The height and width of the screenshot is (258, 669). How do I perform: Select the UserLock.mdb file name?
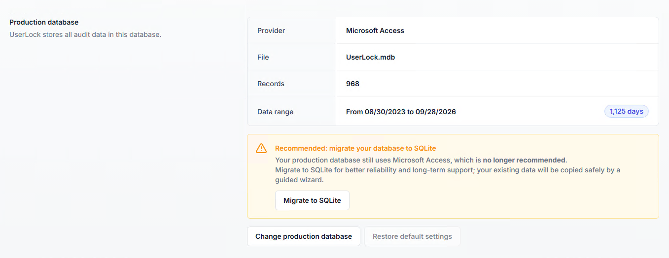point(371,57)
